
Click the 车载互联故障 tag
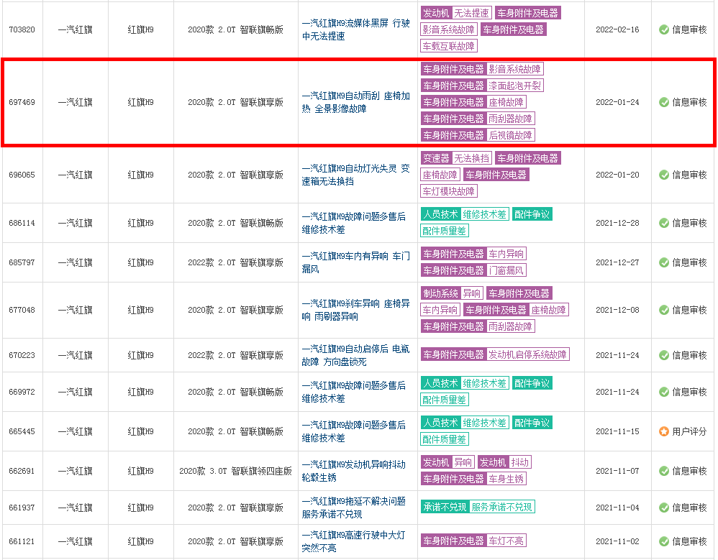tap(449, 46)
